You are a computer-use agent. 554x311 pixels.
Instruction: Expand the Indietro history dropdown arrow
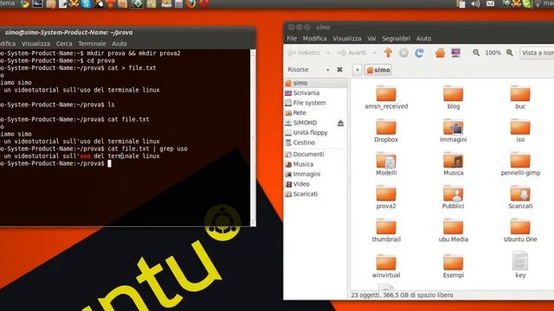click(x=328, y=53)
